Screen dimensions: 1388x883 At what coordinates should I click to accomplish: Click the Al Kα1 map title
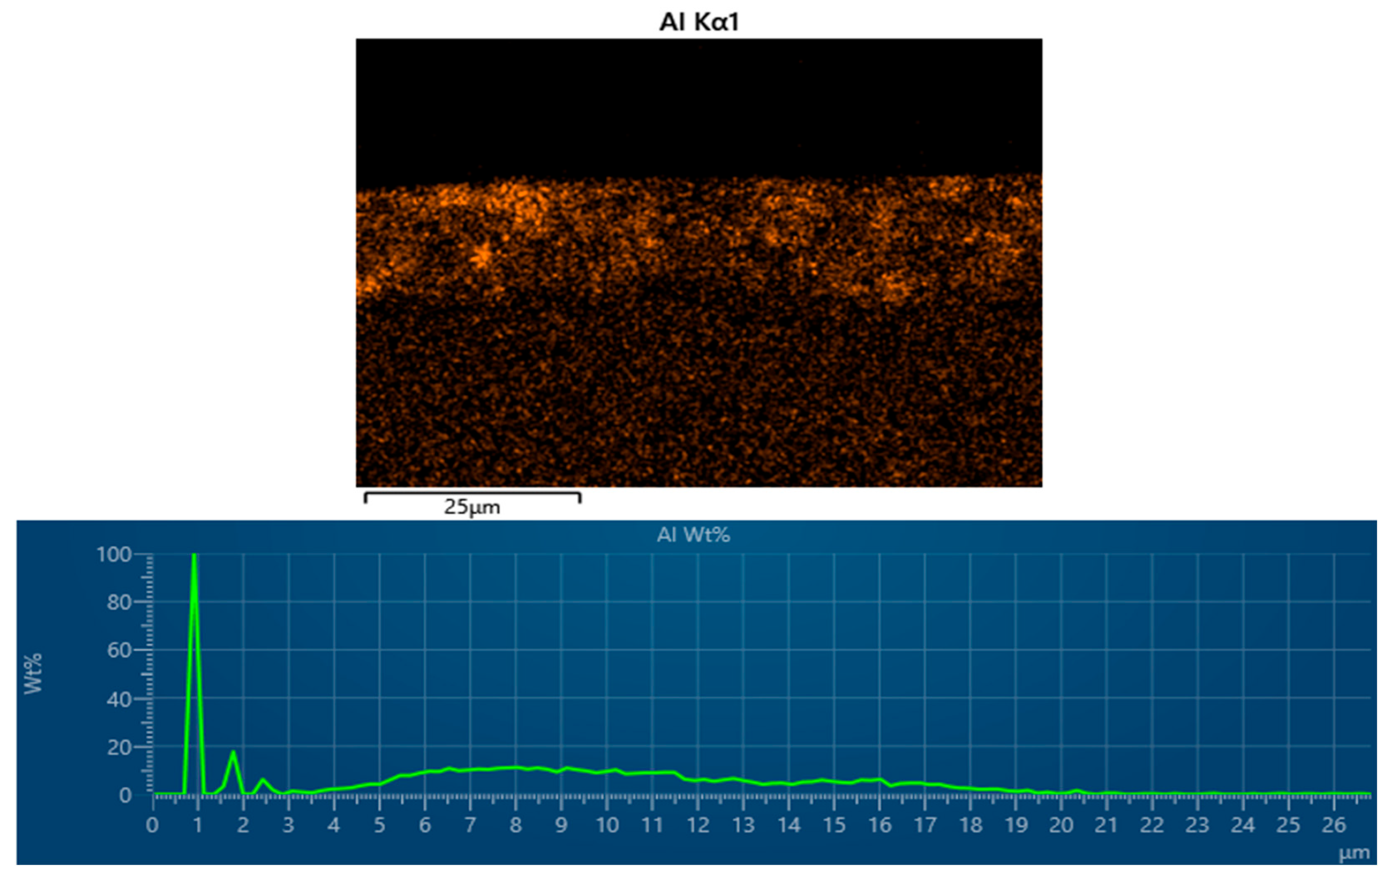[699, 22]
